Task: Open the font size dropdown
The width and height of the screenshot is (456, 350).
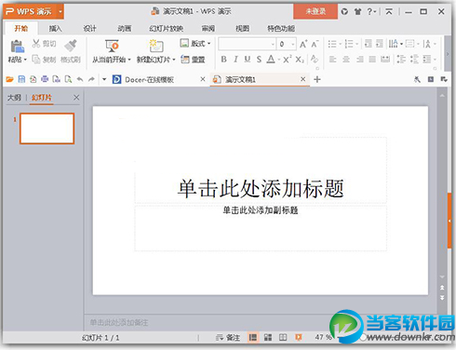Action: [x=293, y=44]
